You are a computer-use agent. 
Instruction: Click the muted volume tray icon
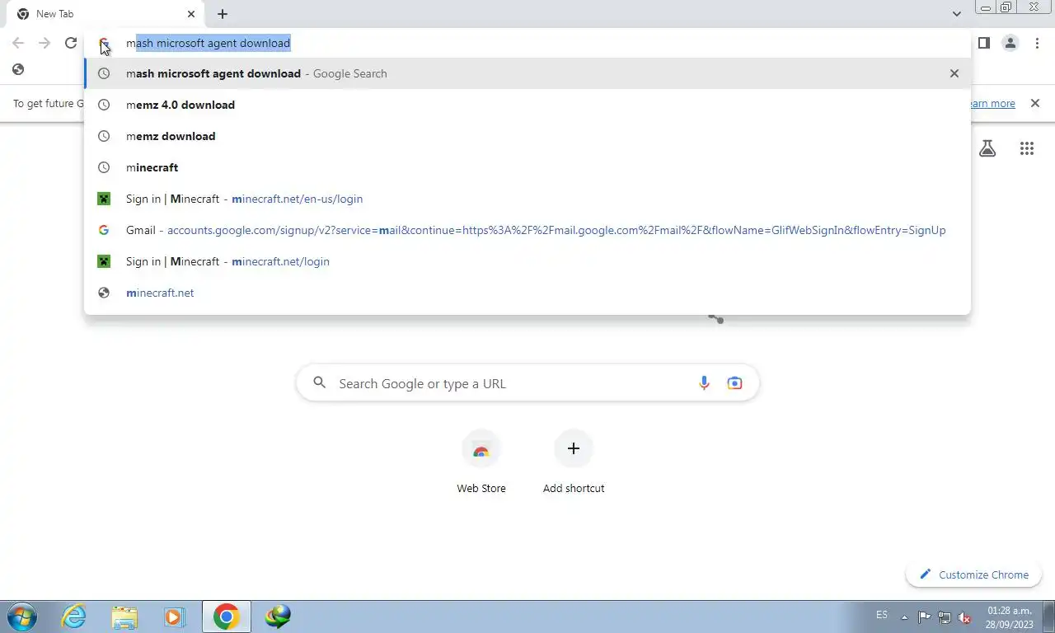[x=964, y=617]
